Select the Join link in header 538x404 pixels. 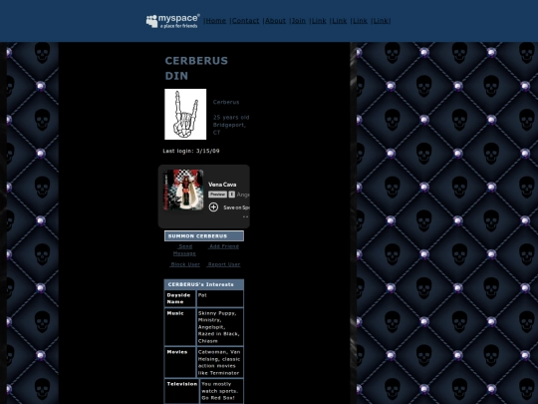299,21
